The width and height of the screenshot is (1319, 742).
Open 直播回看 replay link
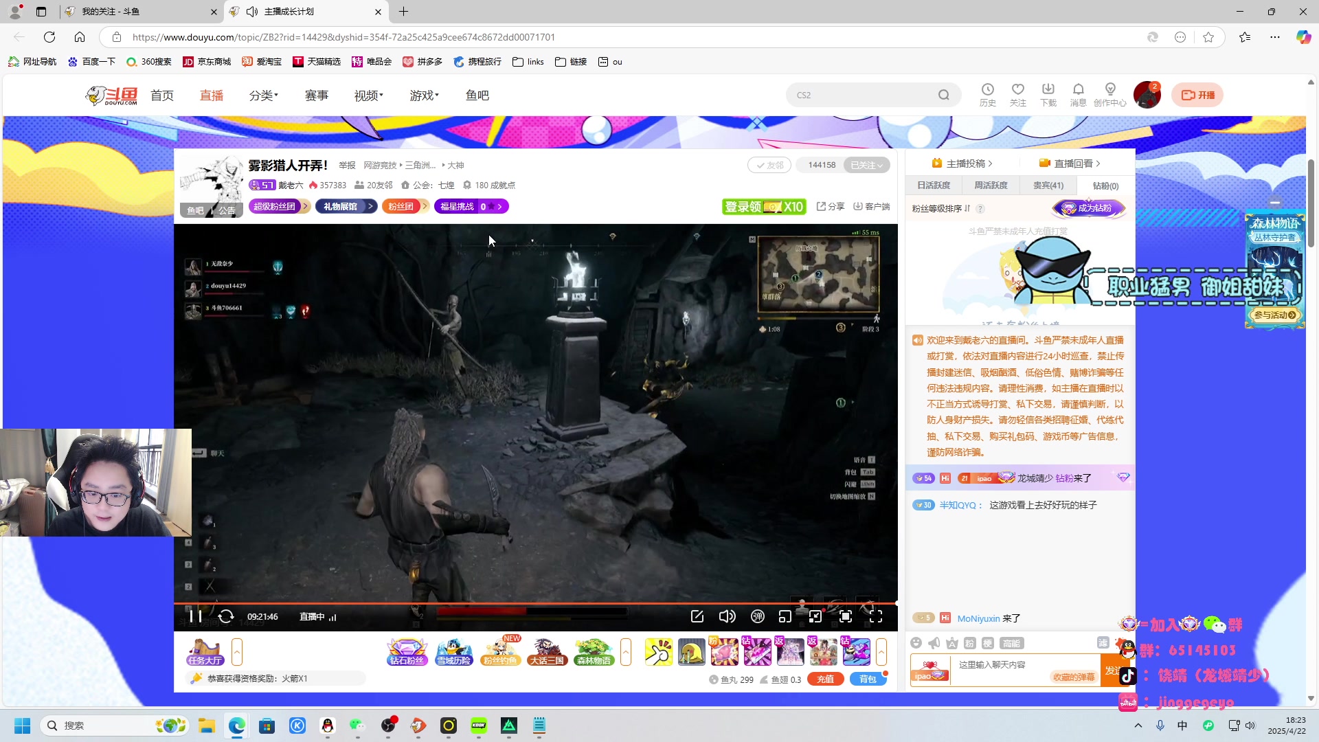tap(1070, 164)
